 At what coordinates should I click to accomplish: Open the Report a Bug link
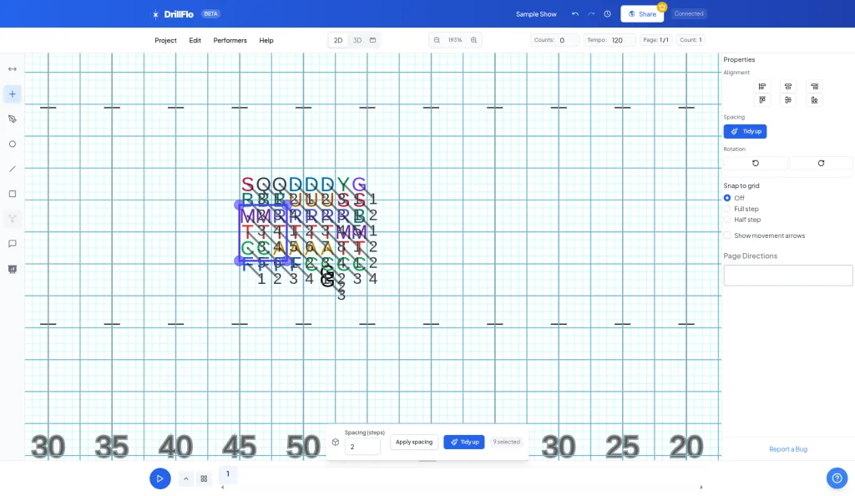[x=788, y=449]
